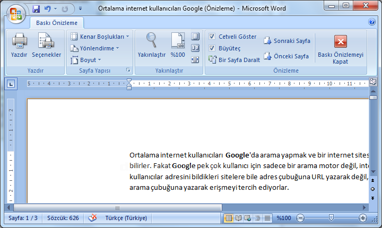This screenshot has width=382, height=228.
Task: Click vertical scrollbar thumb
Action: pos(373,98)
